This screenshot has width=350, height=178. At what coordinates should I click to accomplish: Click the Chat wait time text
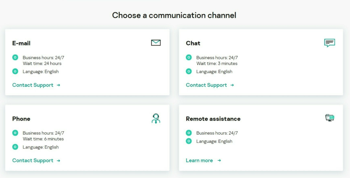217,63
